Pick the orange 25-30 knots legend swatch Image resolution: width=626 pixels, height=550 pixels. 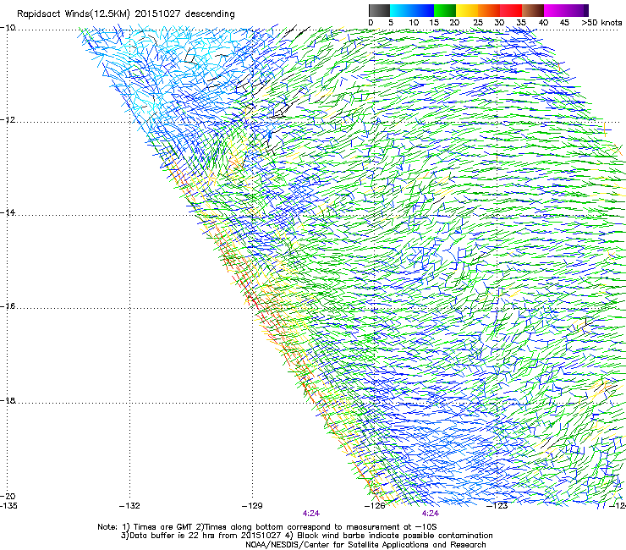pos(489,10)
